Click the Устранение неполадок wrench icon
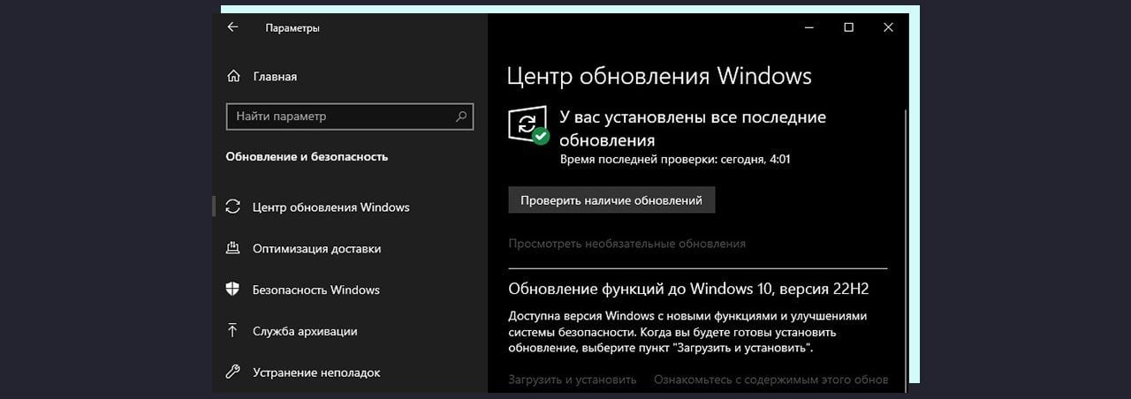This screenshot has width=1131, height=399. tap(233, 372)
